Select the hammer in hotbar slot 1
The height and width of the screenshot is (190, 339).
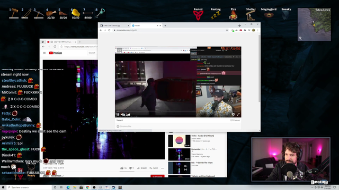click(x=14, y=13)
